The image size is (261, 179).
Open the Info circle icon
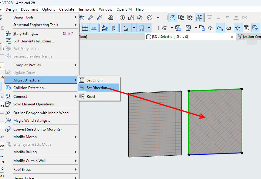[x=122, y=18]
